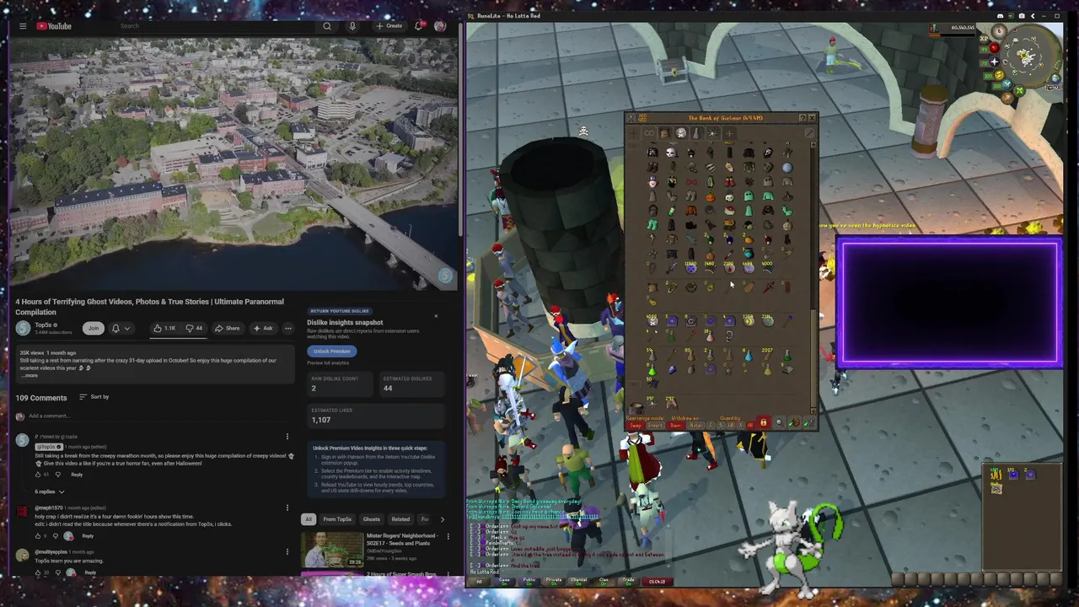Select the Ghosts filter chip
1079x607 pixels.
point(372,519)
